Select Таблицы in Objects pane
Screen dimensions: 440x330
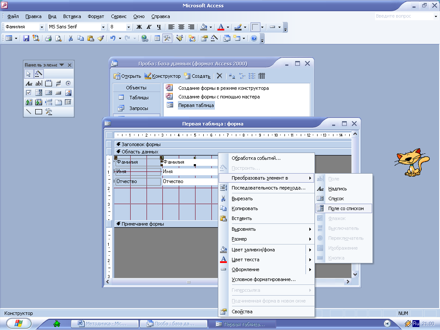136,98
